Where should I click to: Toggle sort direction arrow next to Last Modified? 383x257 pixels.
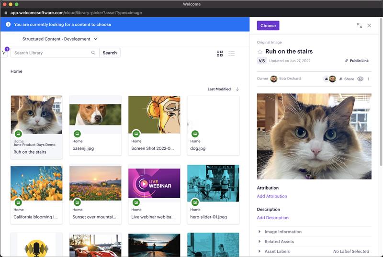(237, 89)
